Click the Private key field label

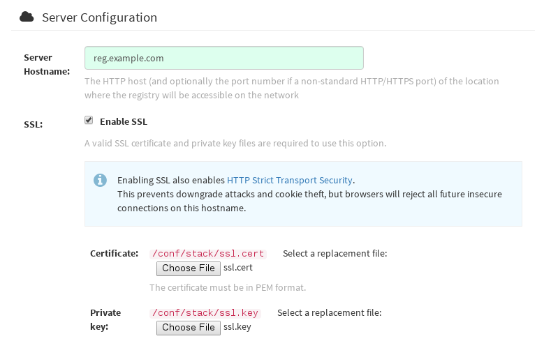(105, 319)
